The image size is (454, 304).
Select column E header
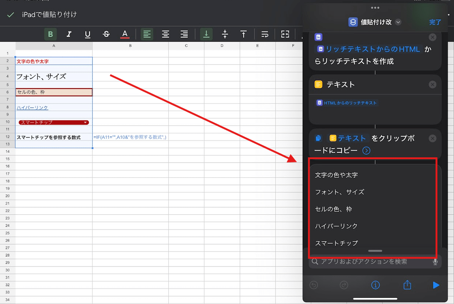(258, 46)
